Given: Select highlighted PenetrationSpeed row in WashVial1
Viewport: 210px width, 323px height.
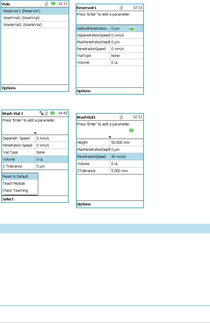Looking at the screenshot, I should (x=110, y=156).
